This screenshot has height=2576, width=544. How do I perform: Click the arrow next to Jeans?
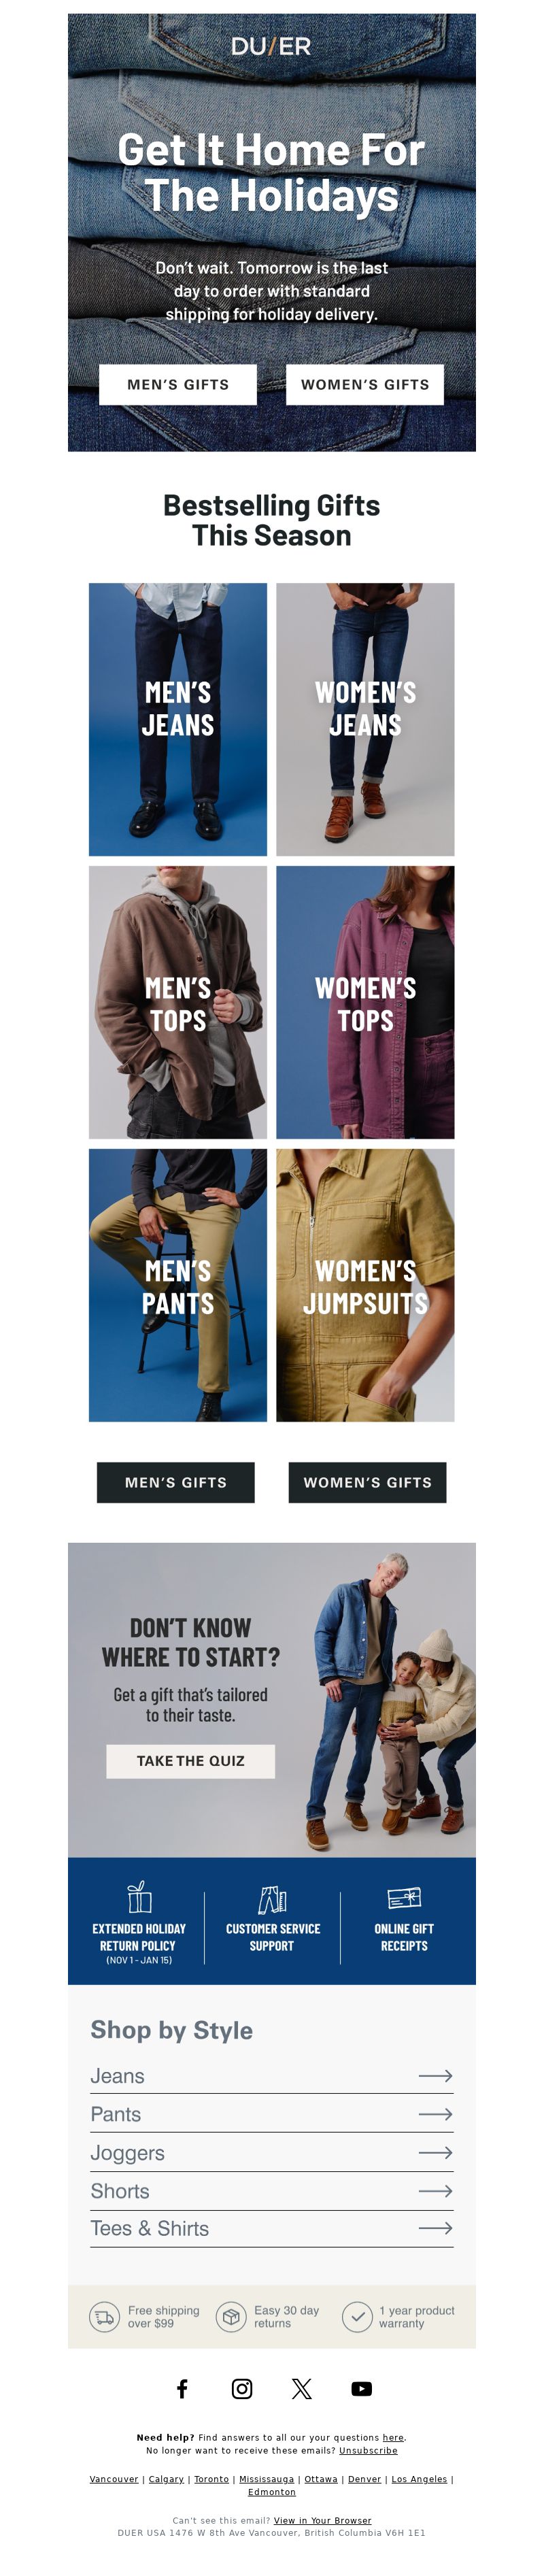click(x=435, y=2076)
